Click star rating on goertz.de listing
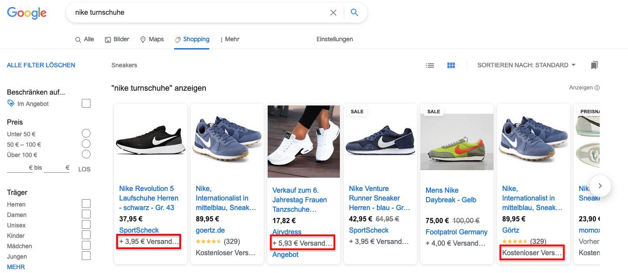This screenshot has height=273, width=628. (208, 241)
